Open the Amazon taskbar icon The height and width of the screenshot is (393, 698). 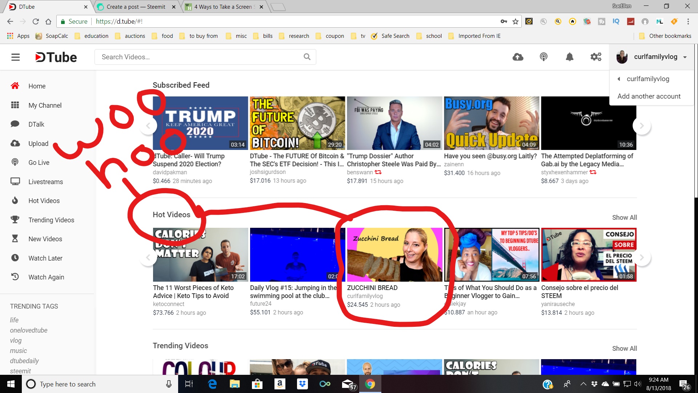280,384
